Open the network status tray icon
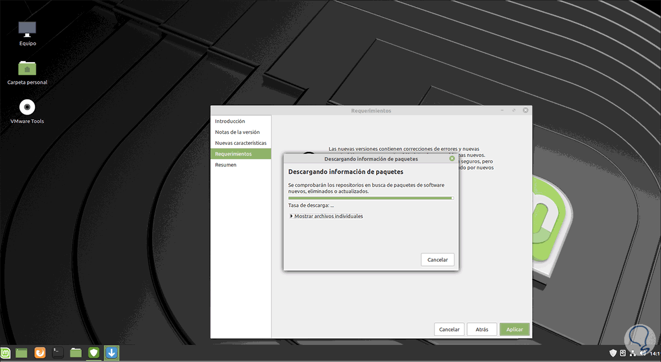 pyautogui.click(x=632, y=353)
